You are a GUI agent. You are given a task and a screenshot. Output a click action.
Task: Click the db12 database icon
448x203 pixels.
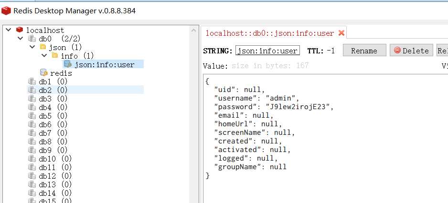click(x=32, y=176)
